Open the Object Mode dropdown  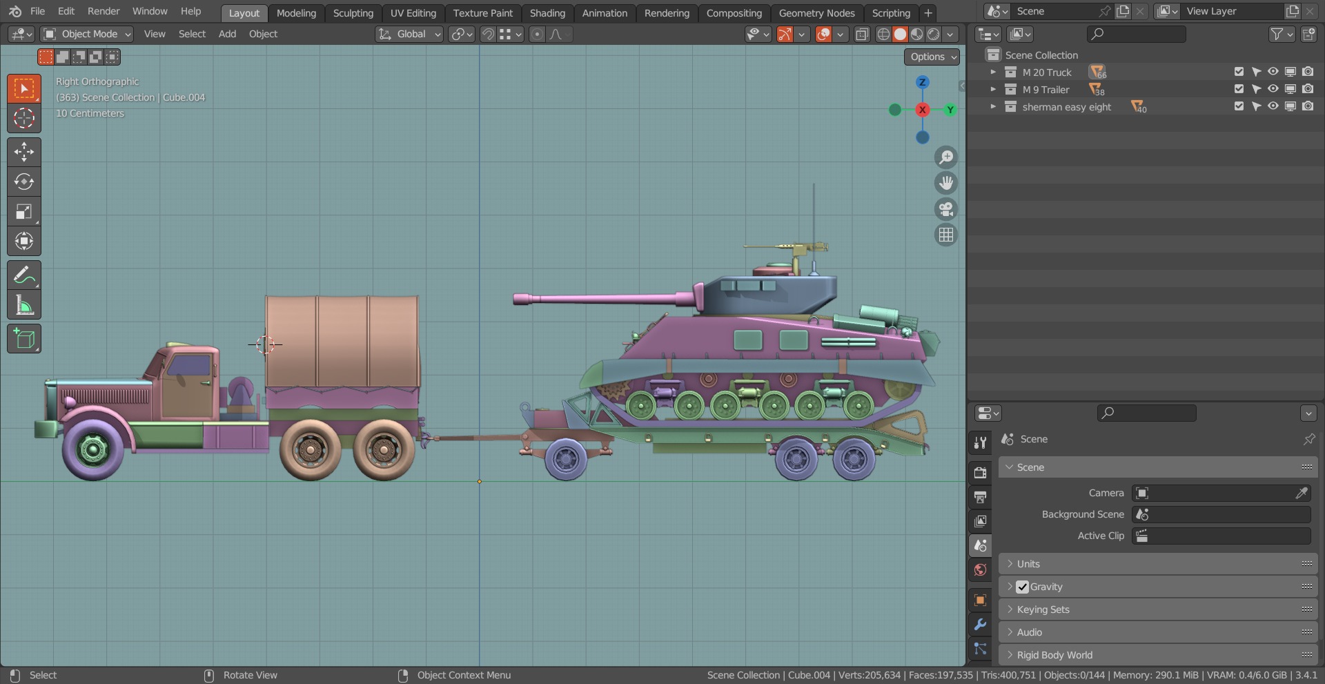(x=86, y=34)
